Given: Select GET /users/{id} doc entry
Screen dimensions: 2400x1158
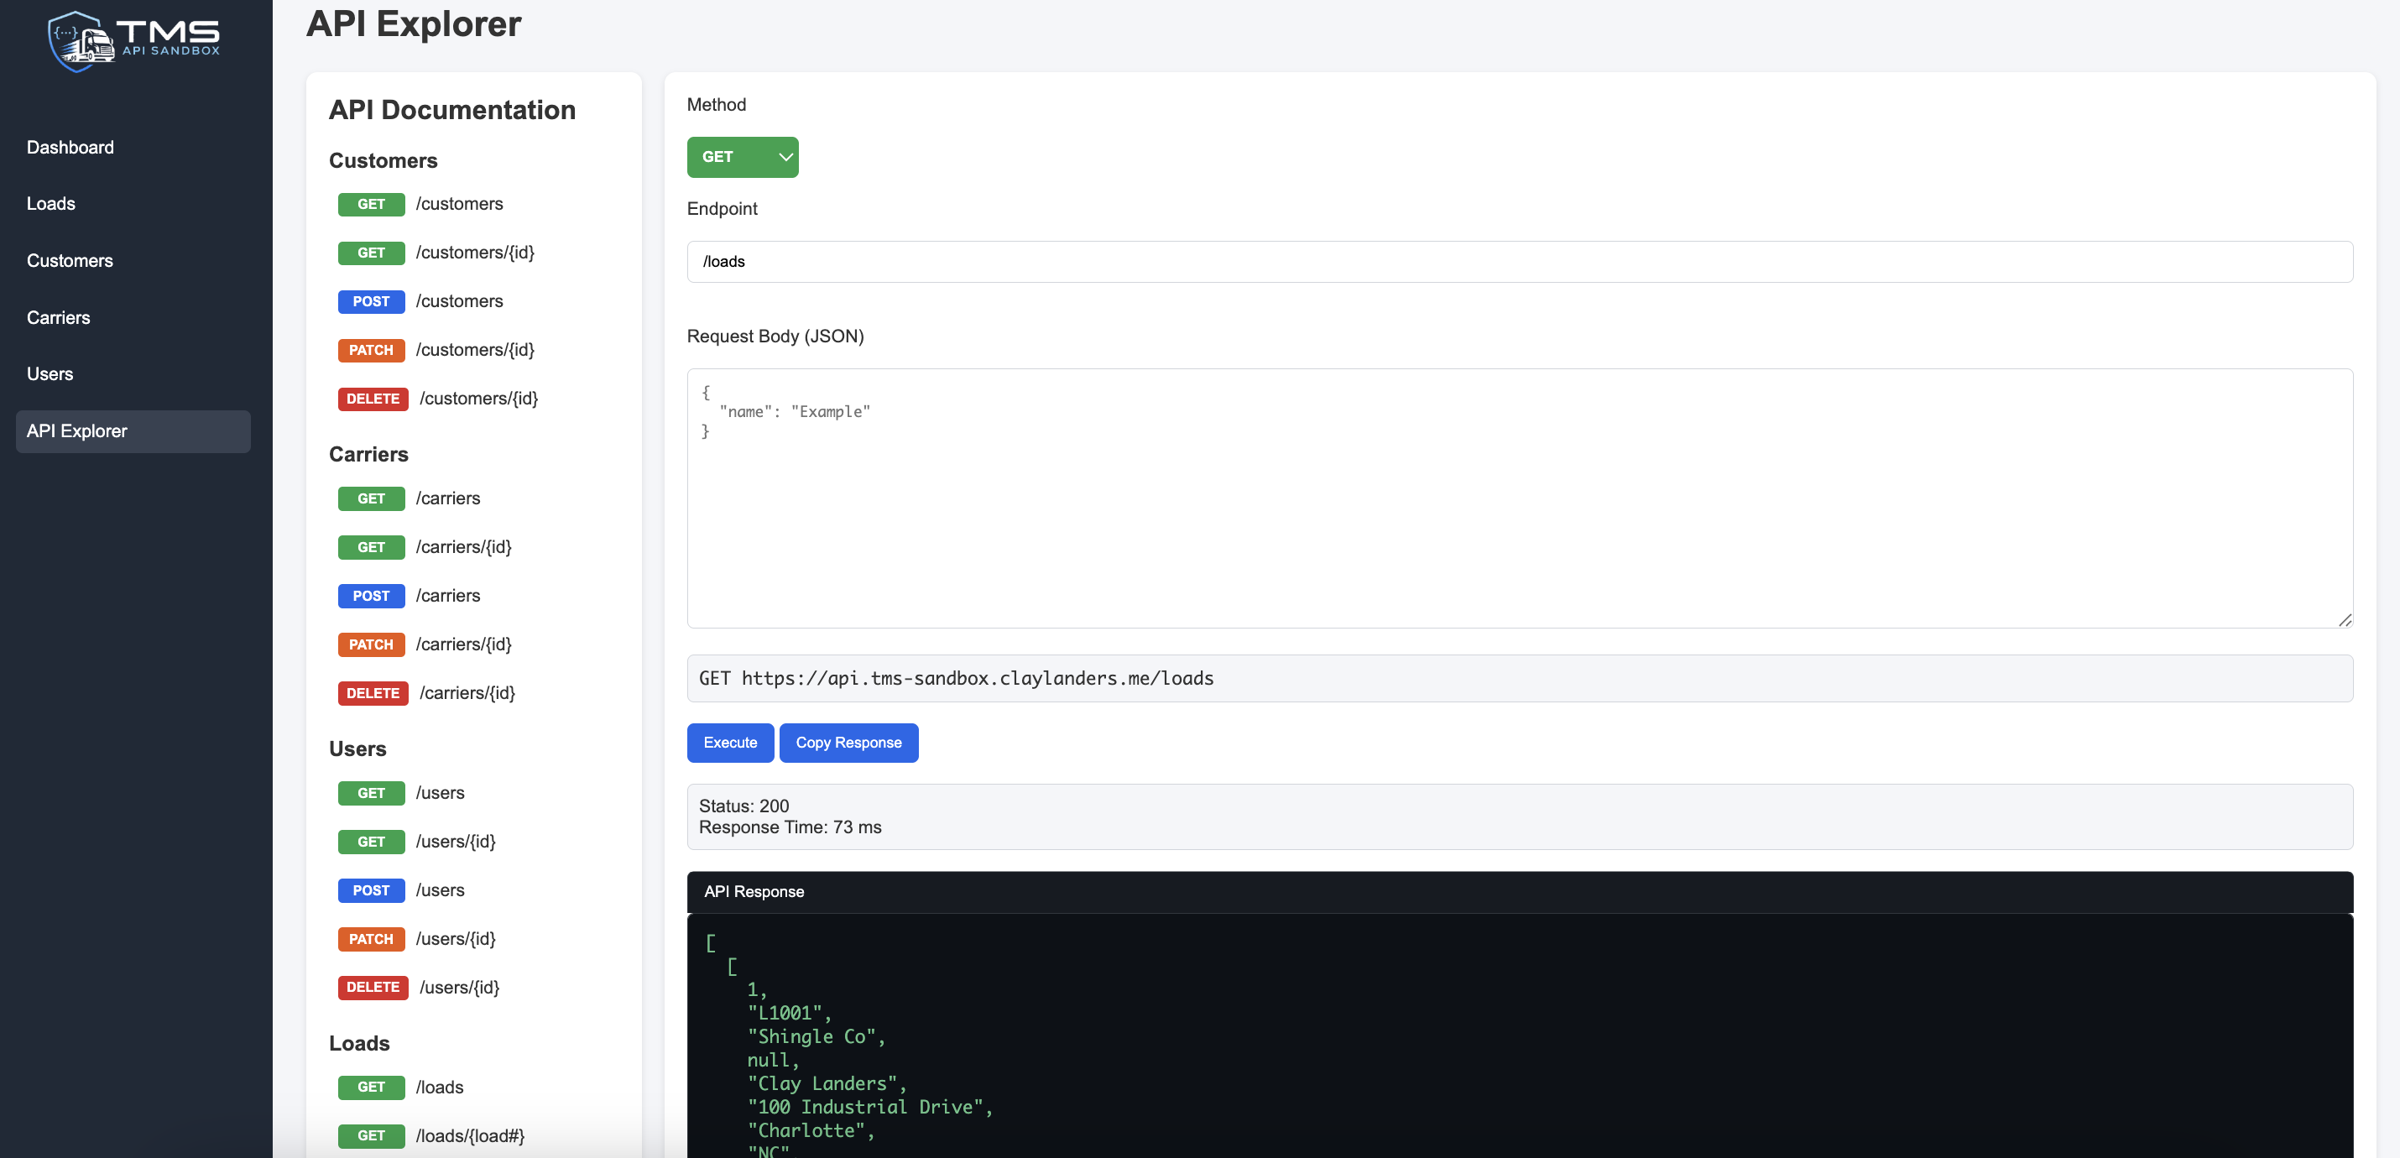Looking at the screenshot, I should (416, 842).
